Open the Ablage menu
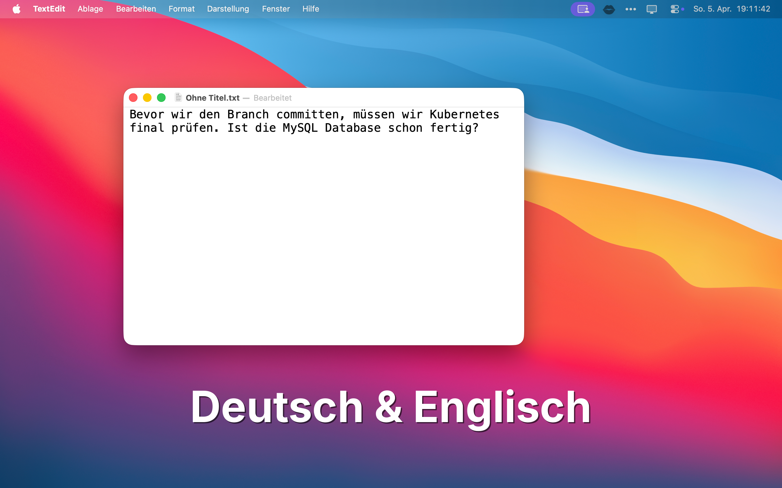Screen dimensions: 782x488 [x=90, y=9]
